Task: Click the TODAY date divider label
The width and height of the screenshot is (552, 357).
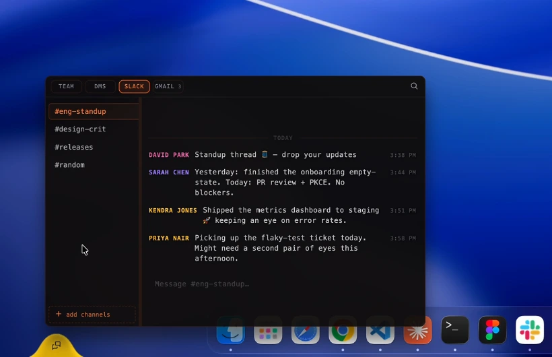Action: click(283, 138)
